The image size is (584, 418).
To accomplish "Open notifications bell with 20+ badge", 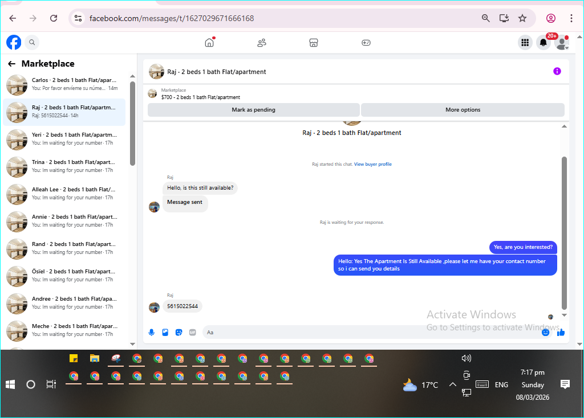I will click(x=544, y=43).
